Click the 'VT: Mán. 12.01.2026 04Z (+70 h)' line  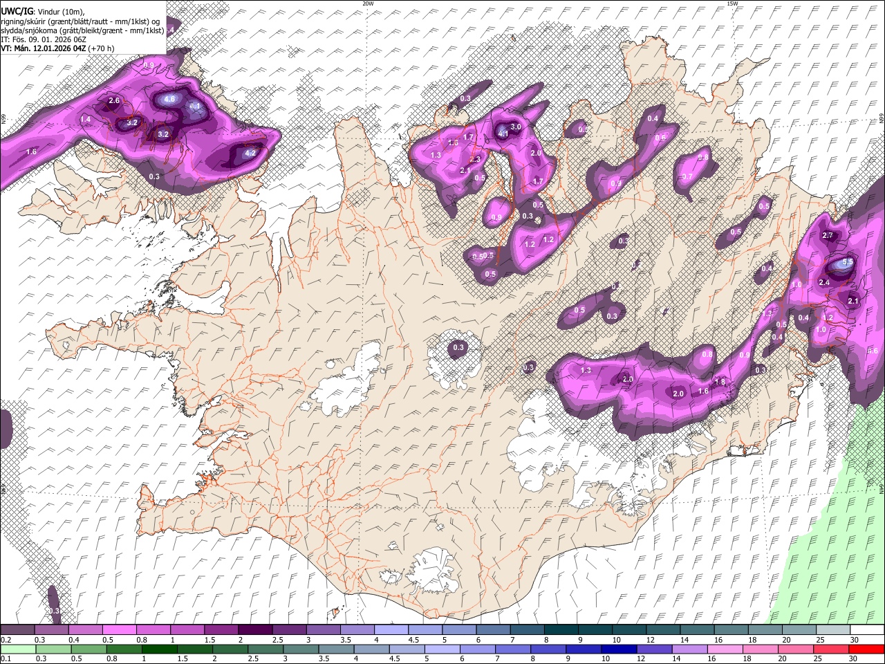tap(57, 48)
